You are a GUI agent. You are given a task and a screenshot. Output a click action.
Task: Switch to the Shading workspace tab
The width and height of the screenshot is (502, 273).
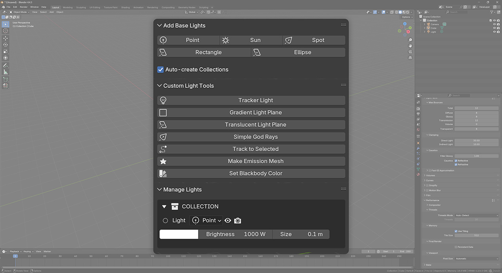pyautogui.click(x=125, y=7)
